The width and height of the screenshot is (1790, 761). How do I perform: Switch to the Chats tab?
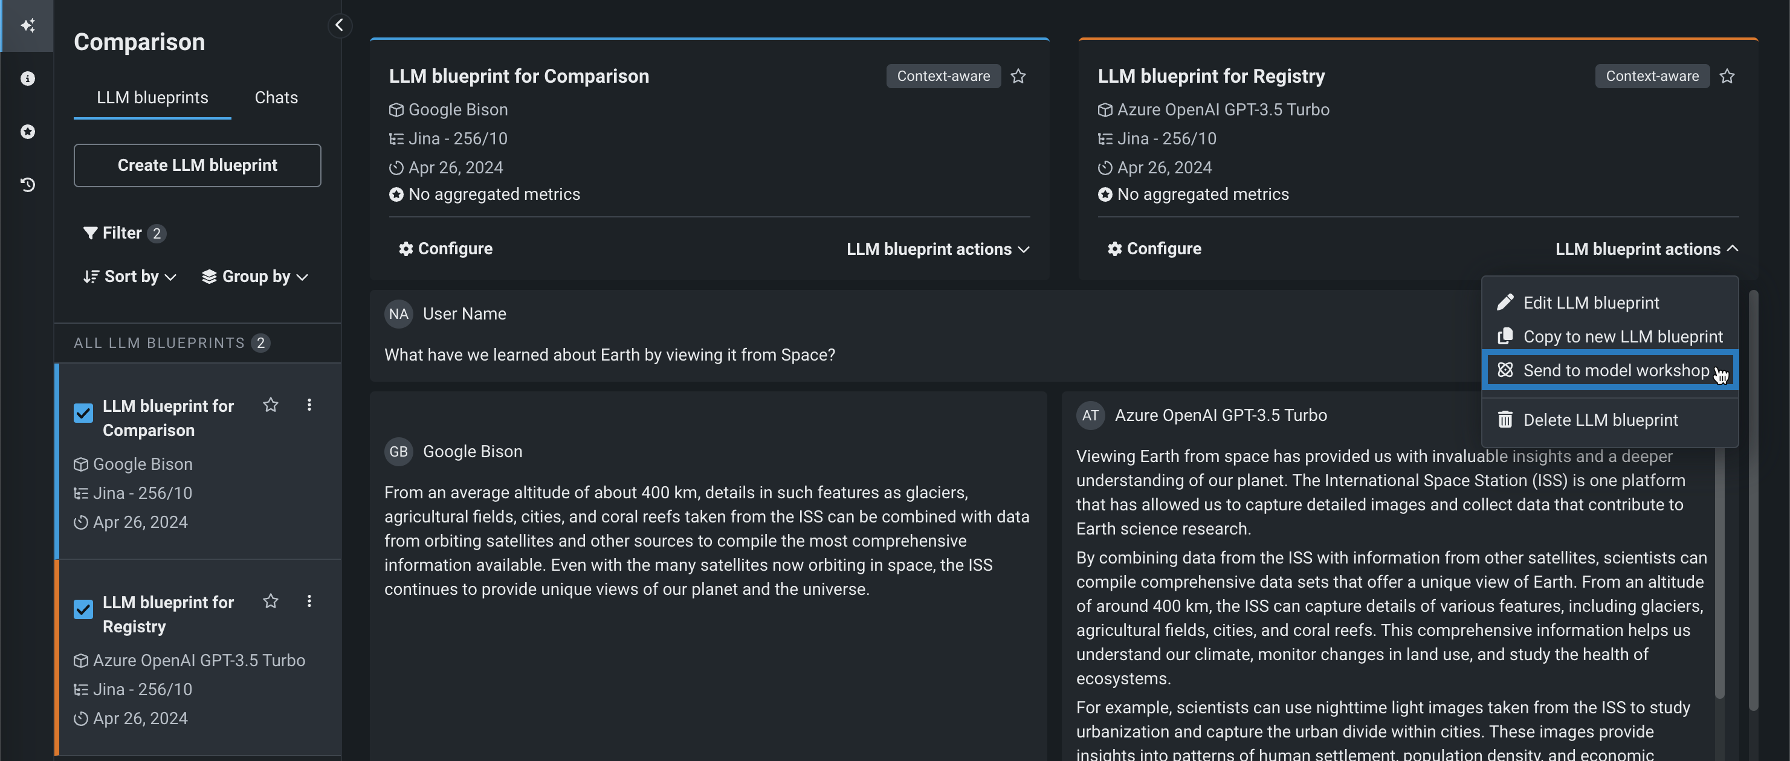click(276, 98)
